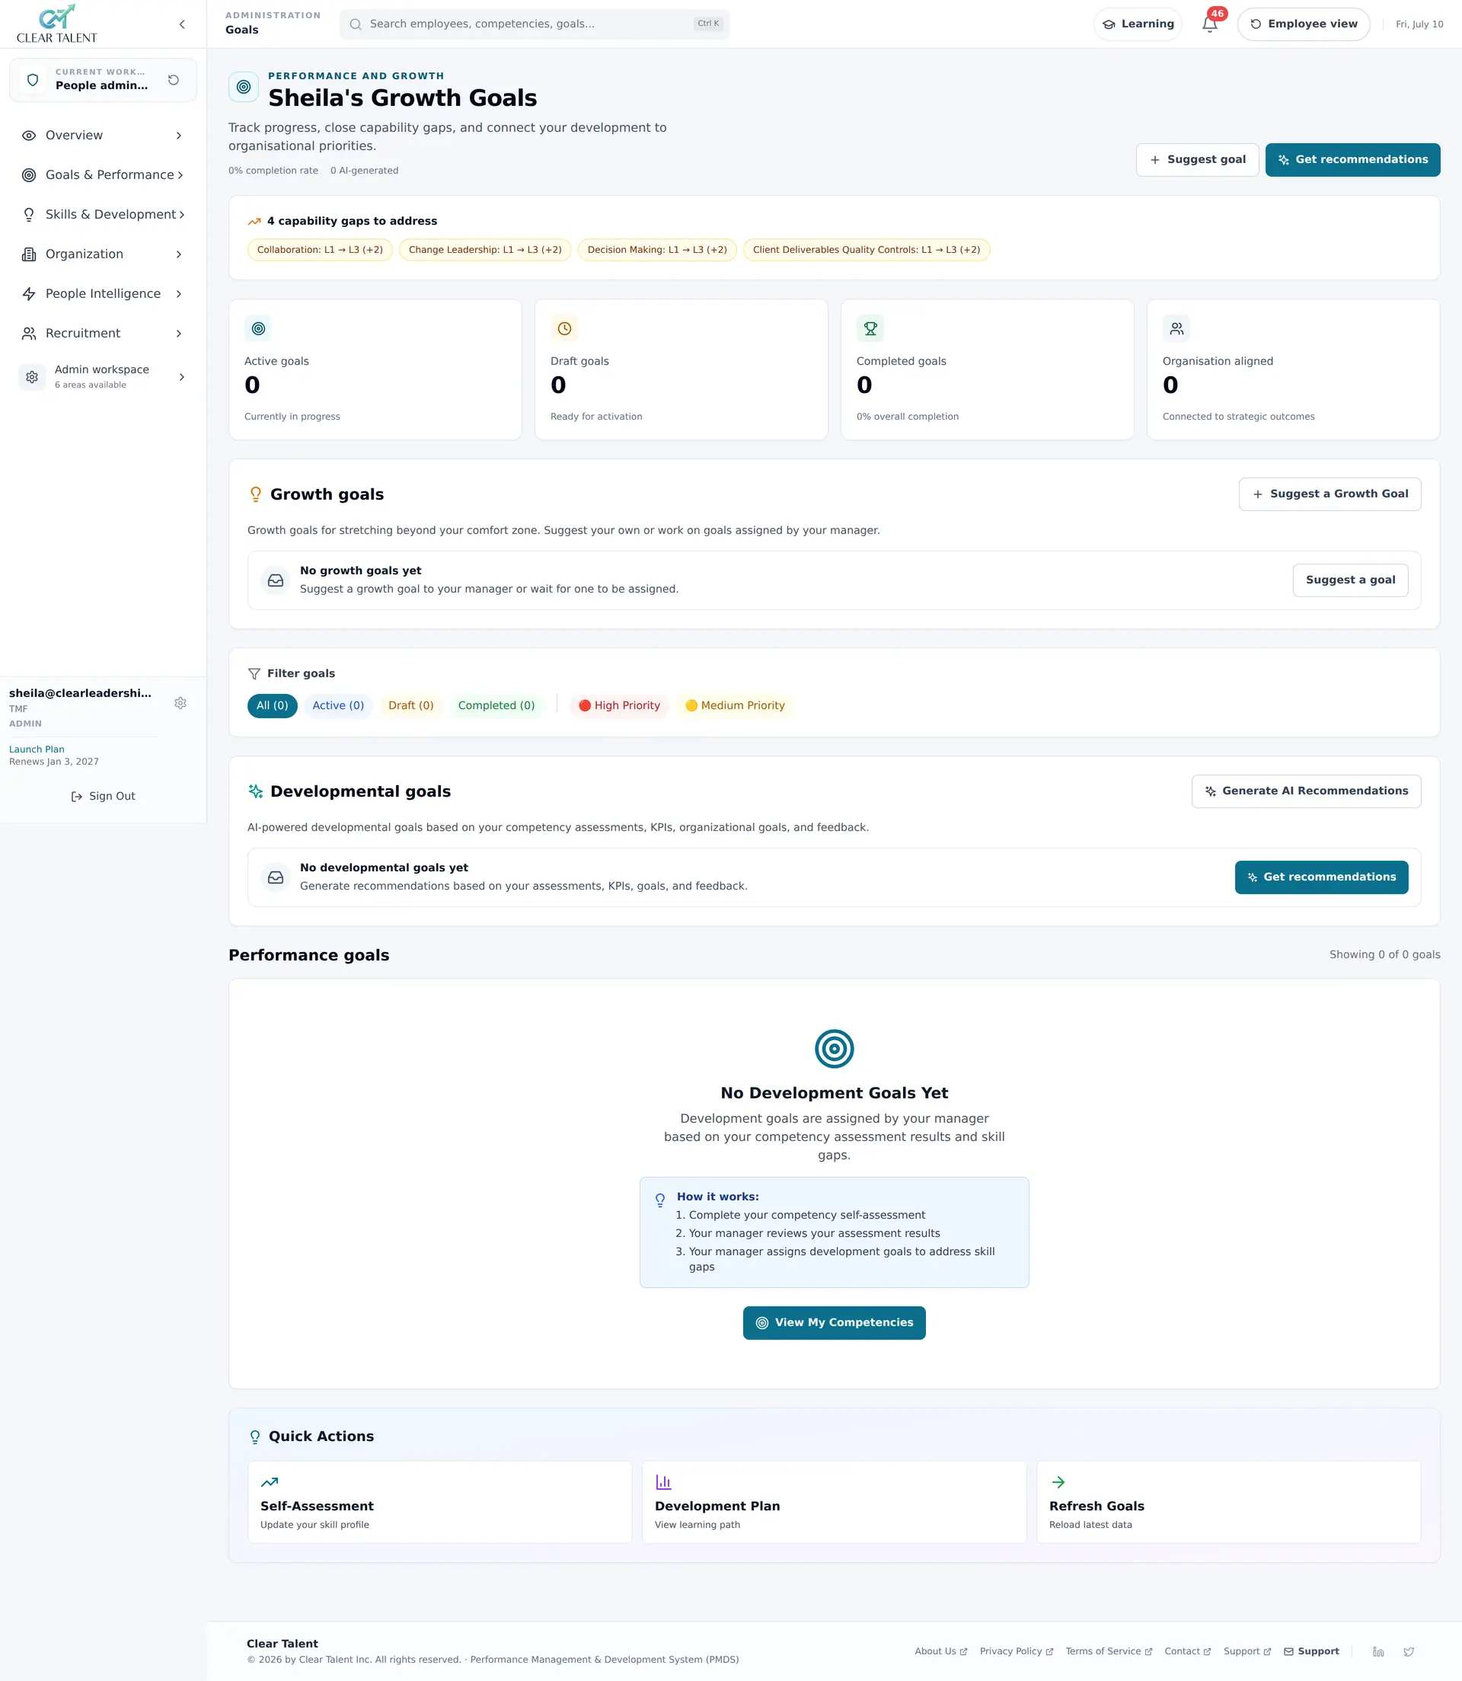1462x1681 pixels.
Task: Click the workspace refresh icon beside People admin
Action: click(x=173, y=80)
